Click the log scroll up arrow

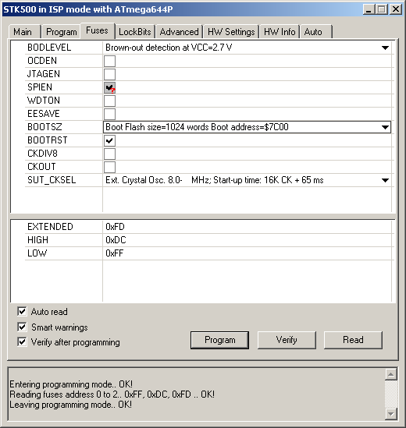click(x=390, y=374)
